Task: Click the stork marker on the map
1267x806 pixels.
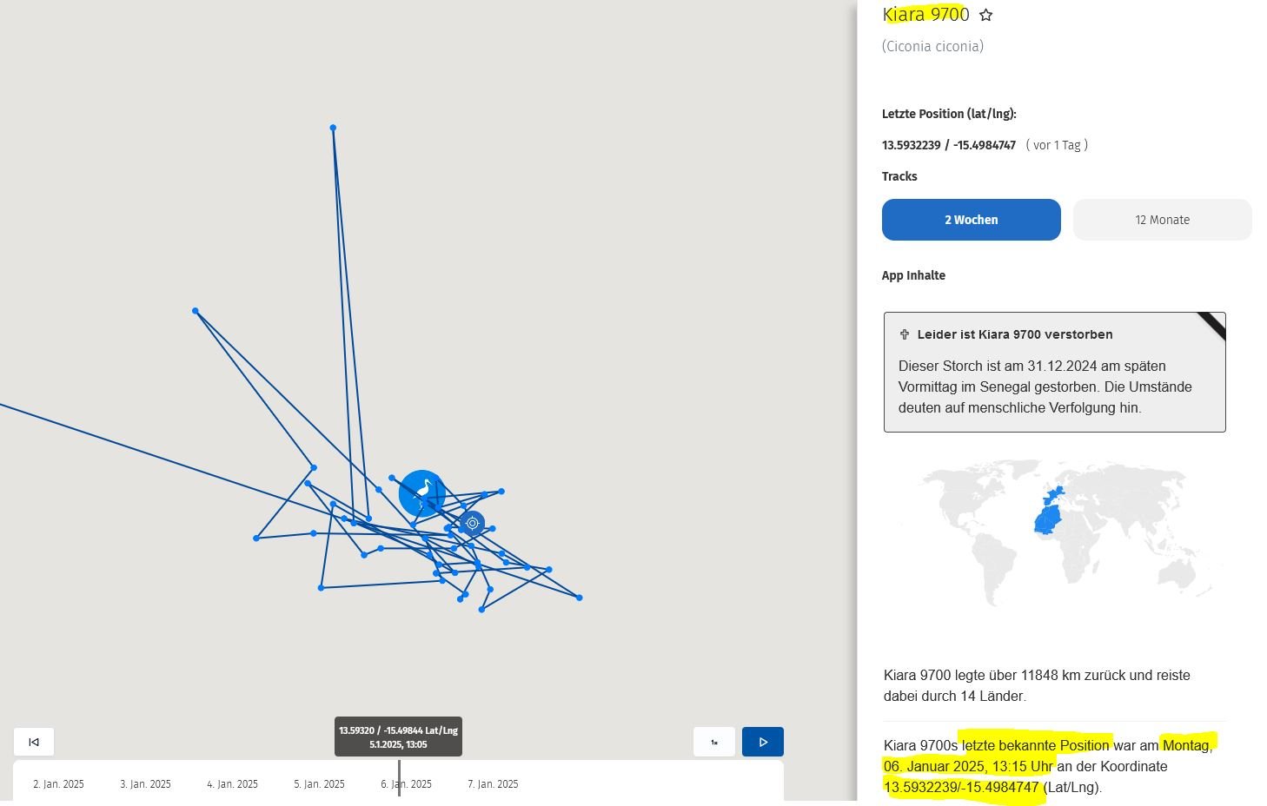Action: click(x=422, y=493)
